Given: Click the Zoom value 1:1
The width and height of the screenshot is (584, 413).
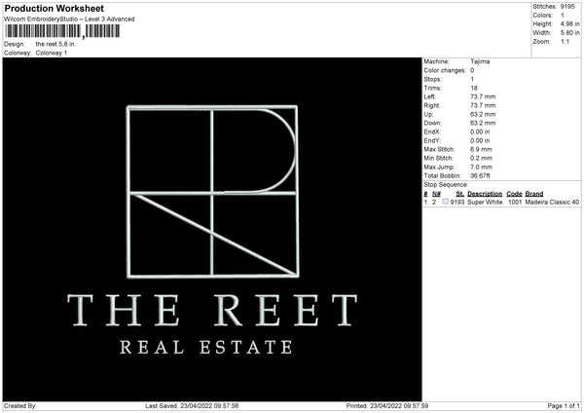Looking at the screenshot, I should click(x=565, y=41).
